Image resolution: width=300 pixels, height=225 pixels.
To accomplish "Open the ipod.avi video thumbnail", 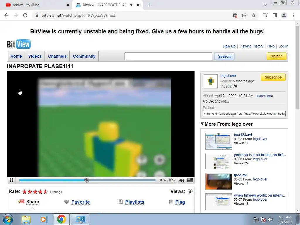I will tap(219, 182).
